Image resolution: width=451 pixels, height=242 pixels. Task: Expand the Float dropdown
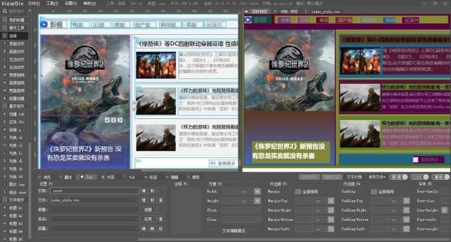(240, 210)
